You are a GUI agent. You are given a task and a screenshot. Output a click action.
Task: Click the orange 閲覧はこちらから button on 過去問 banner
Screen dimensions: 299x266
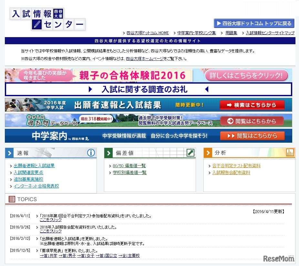252,120
